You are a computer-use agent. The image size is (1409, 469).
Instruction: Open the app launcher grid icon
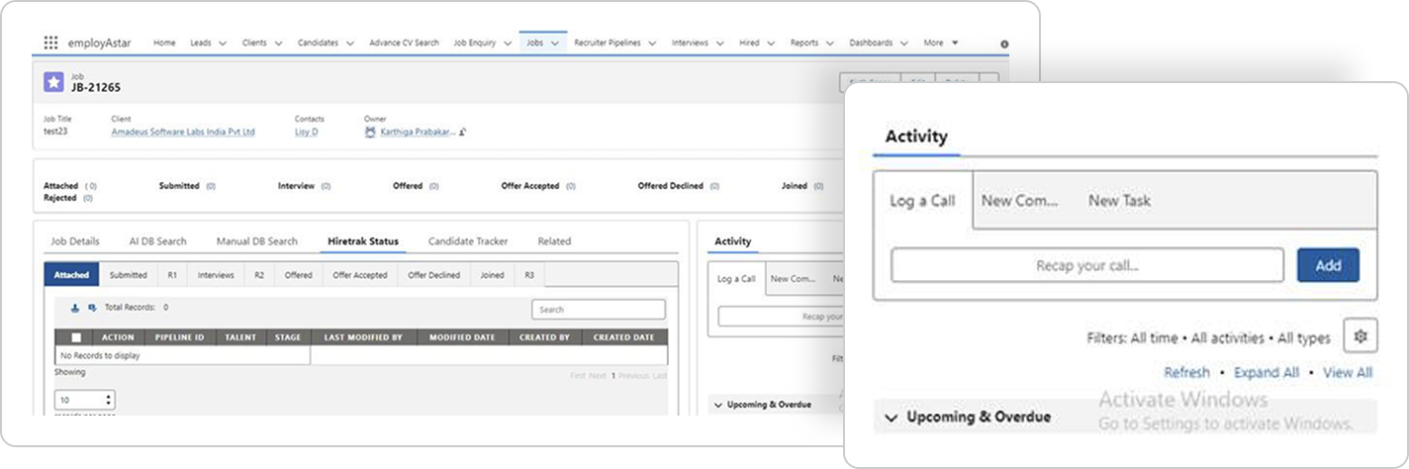51,43
